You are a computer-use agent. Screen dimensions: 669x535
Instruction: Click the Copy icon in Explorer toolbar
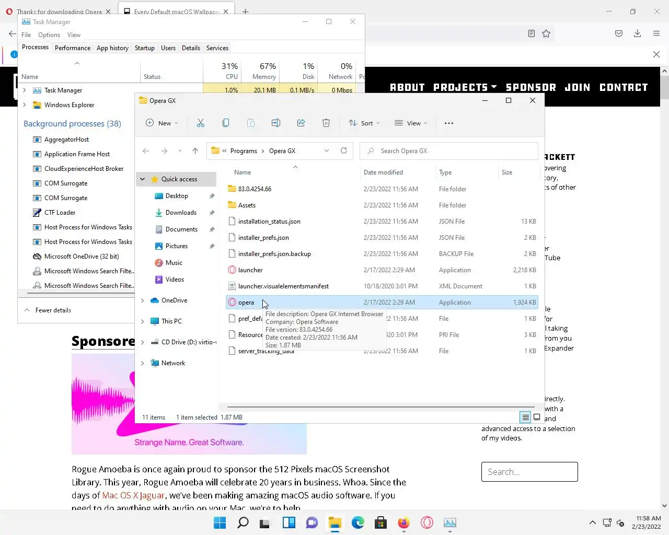tap(226, 123)
